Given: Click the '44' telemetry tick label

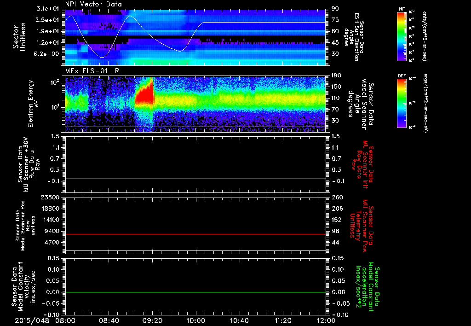Looking at the screenshot, I should coord(335,242).
